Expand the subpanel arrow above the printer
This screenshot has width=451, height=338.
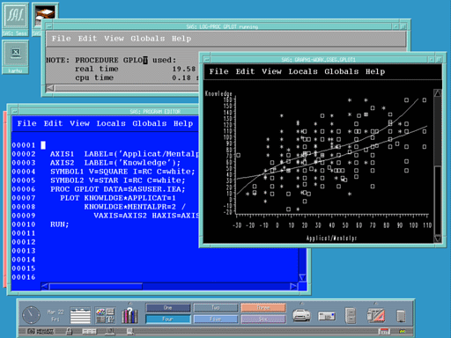click(x=301, y=304)
